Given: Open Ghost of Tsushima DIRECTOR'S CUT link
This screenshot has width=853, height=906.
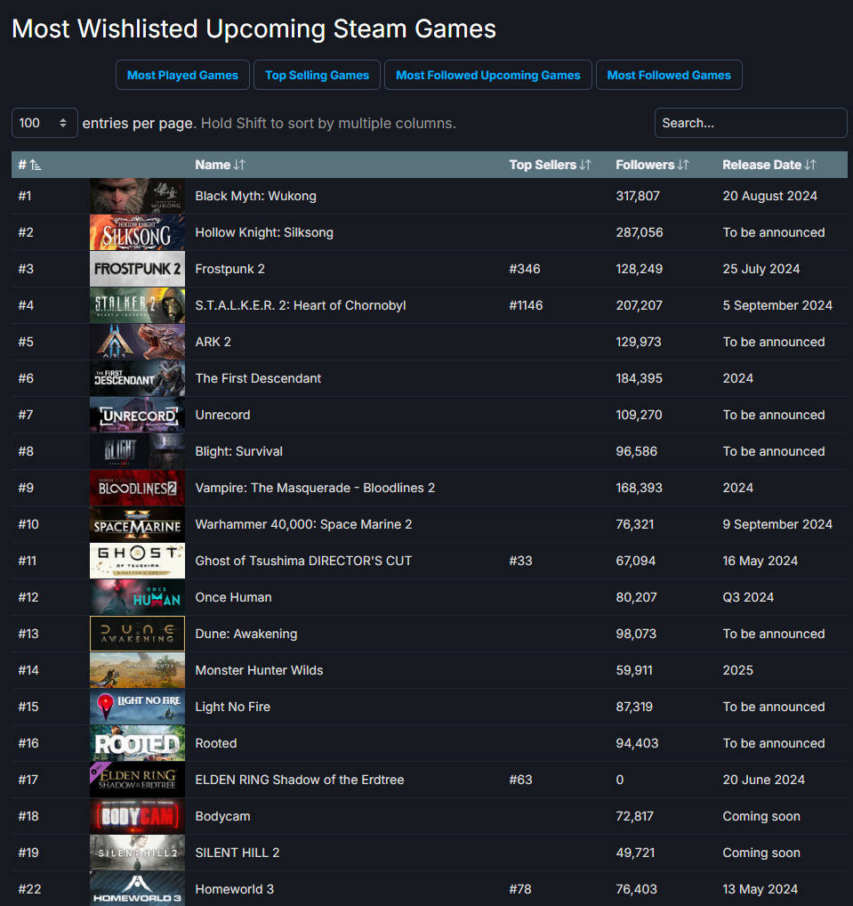Looking at the screenshot, I should point(303,561).
